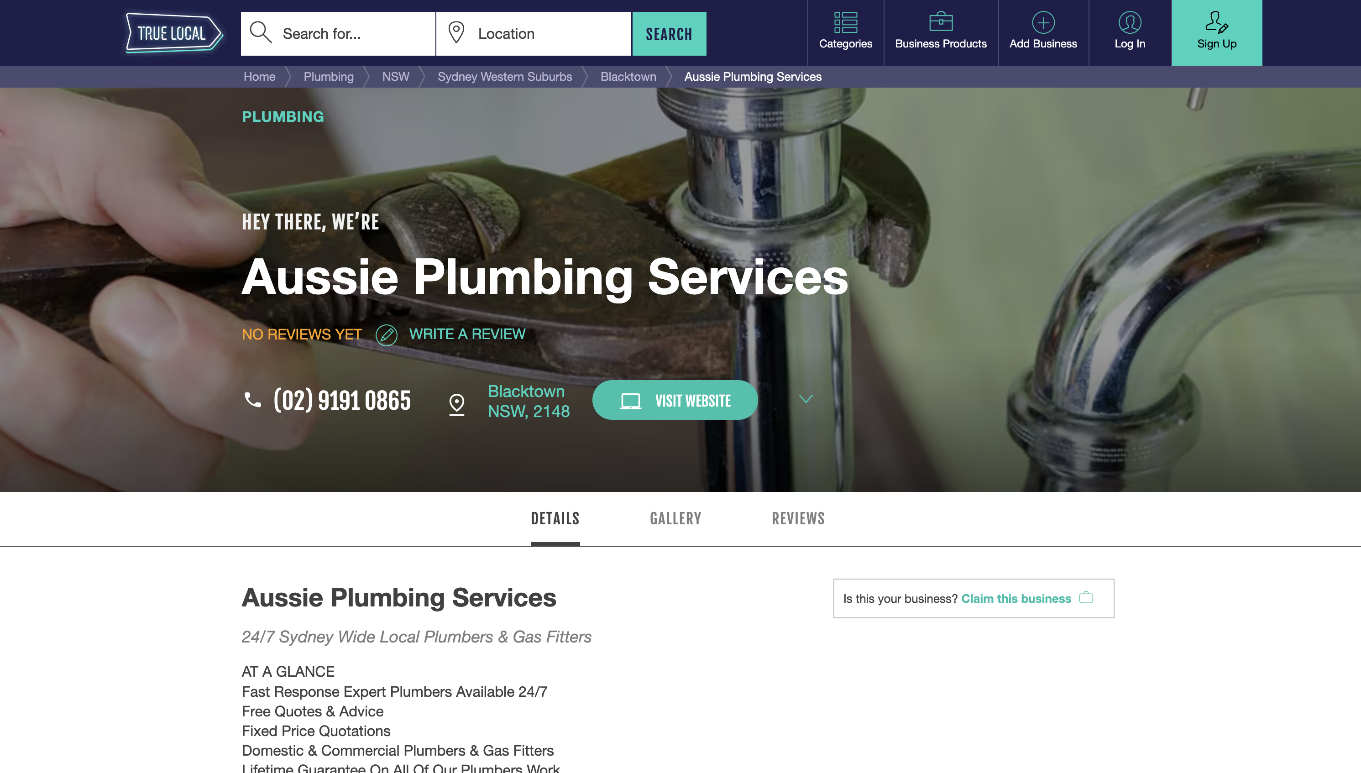Open Business Products briefcase icon
This screenshot has width=1361, height=773.
tap(941, 22)
